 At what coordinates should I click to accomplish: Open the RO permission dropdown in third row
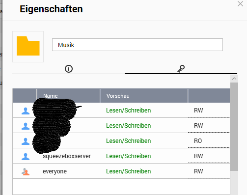pyautogui.click(x=209, y=141)
